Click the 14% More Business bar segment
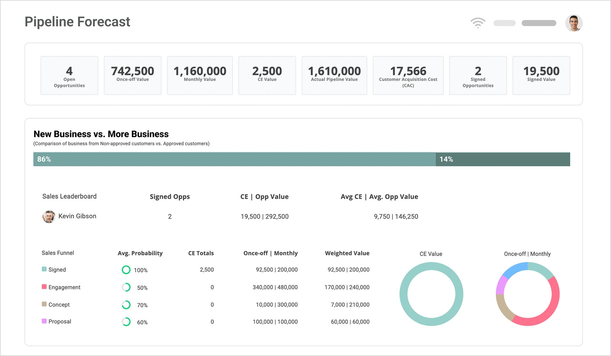Viewport: 611px width, 356px height. 503,159
